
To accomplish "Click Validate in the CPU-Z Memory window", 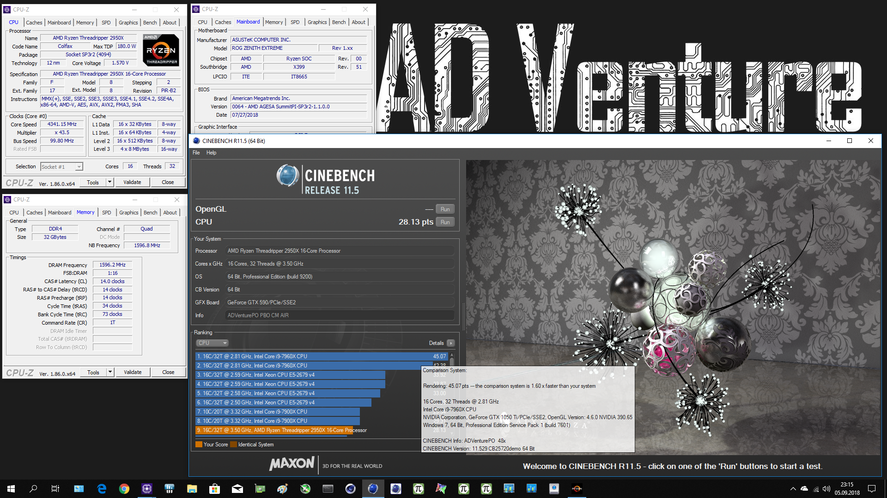I will tap(133, 372).
